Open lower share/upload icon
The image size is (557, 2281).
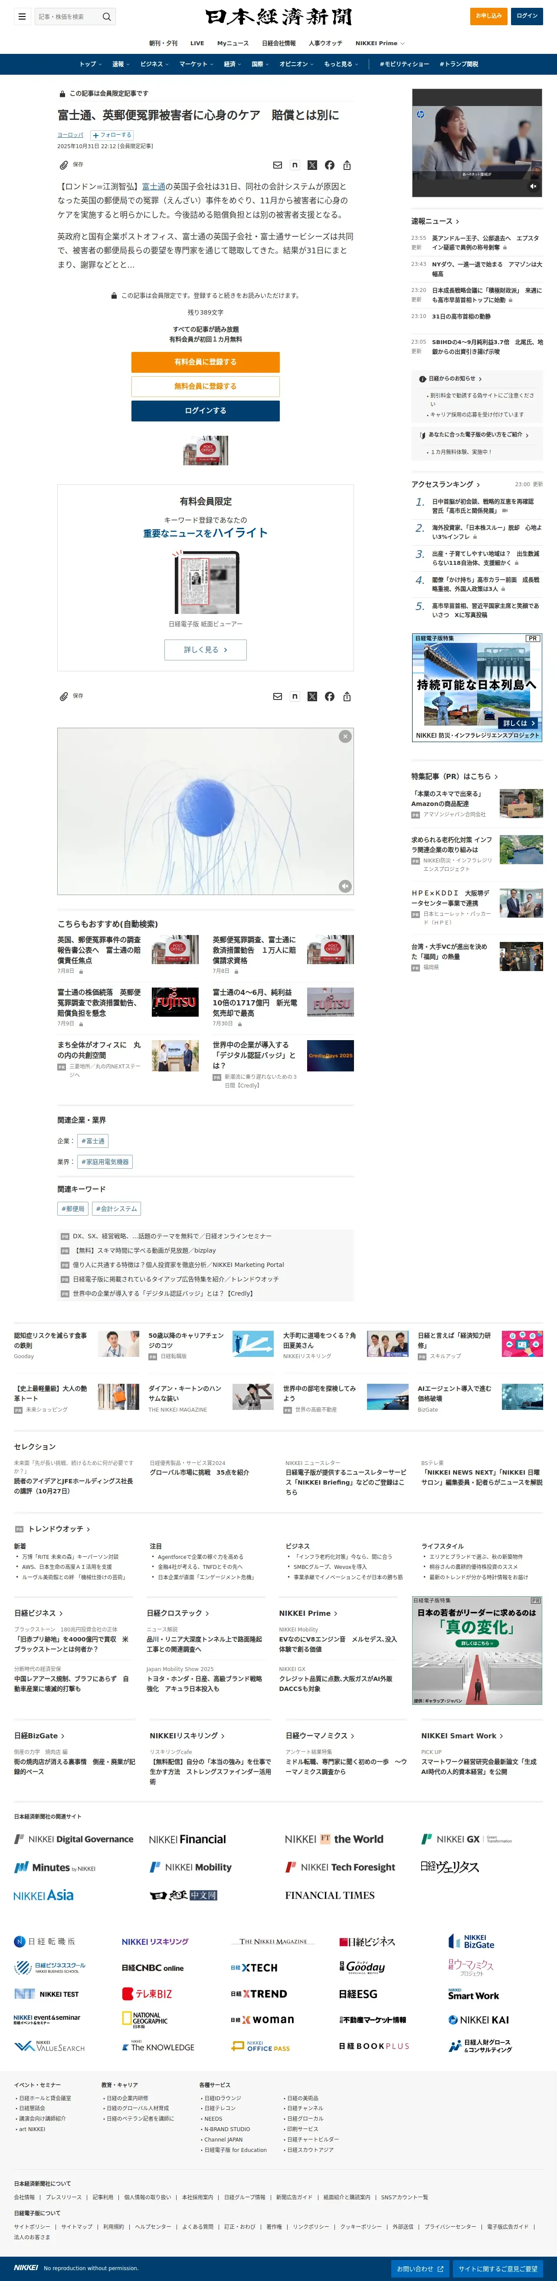coord(347,696)
